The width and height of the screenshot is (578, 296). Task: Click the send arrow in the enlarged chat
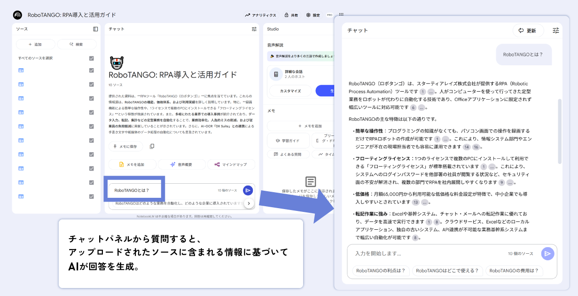[x=547, y=254]
